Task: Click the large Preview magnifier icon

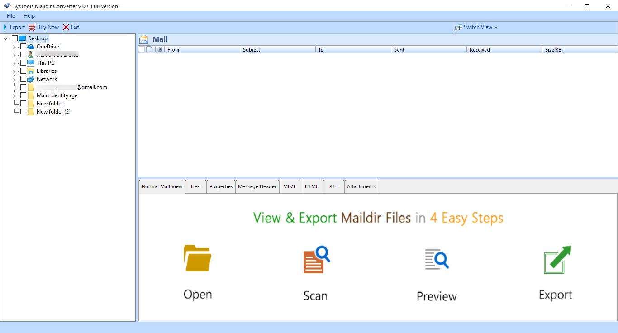Action: (437, 259)
